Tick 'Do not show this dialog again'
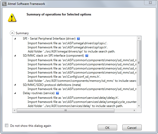 coord(7,125)
